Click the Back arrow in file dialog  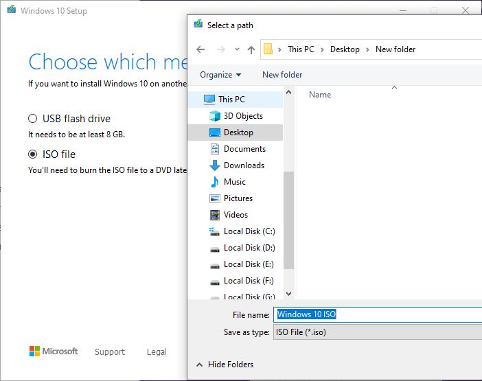click(200, 49)
